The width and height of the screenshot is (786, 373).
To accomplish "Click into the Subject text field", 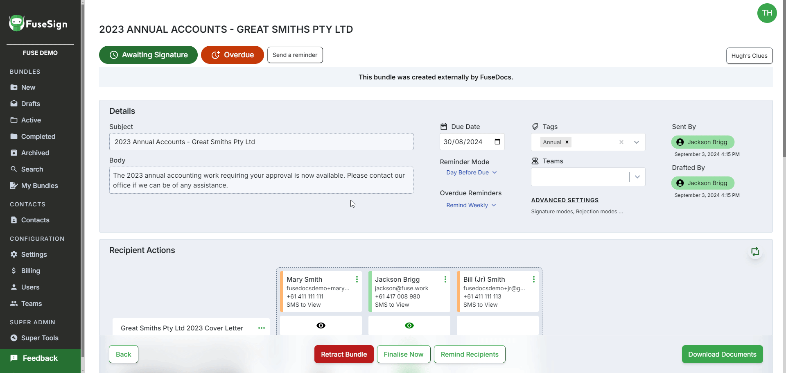I will coord(261,142).
